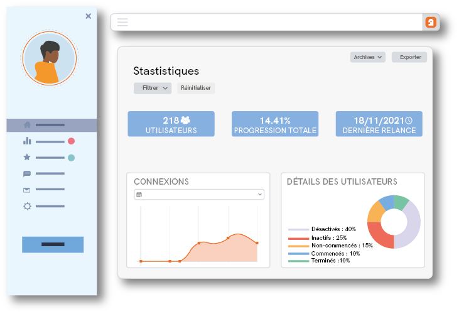This screenshot has height=314, width=459.
Task: Close the sidebar with the X icon
Action: click(x=88, y=16)
